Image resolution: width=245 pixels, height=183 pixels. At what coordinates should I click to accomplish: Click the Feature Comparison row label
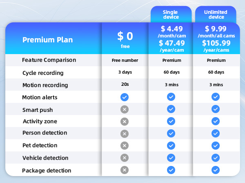tap(49, 60)
